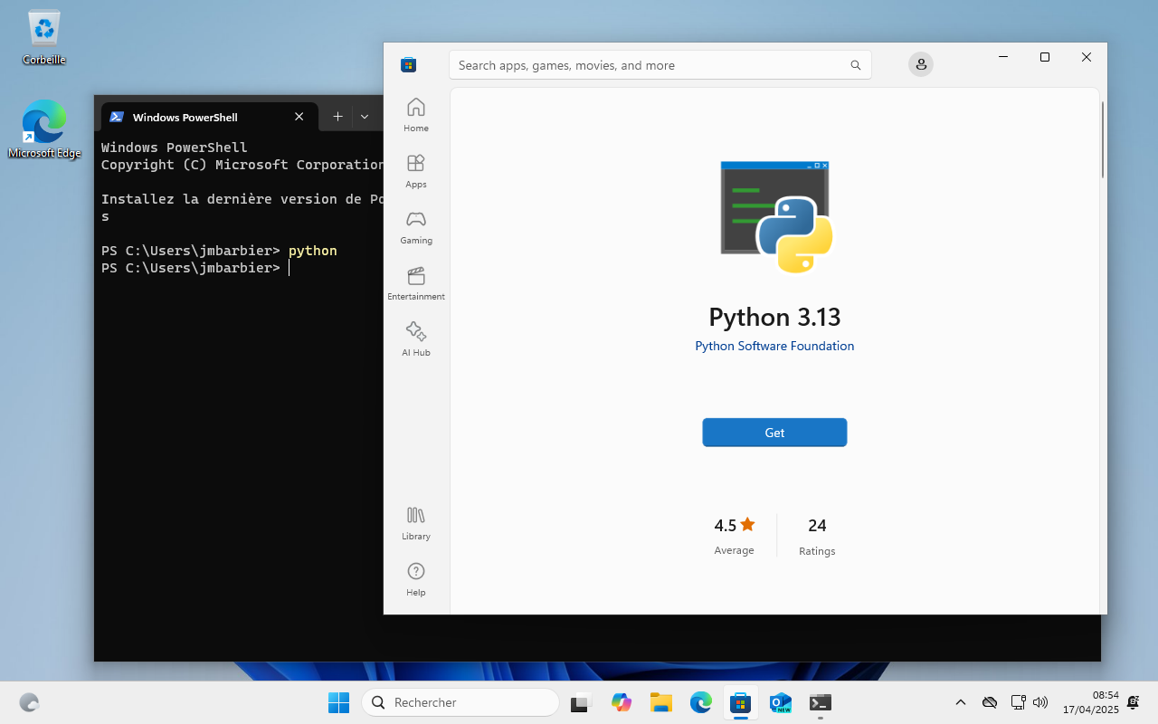Click the Python 3.13 app logo
The height and width of the screenshot is (724, 1158).
(x=776, y=217)
